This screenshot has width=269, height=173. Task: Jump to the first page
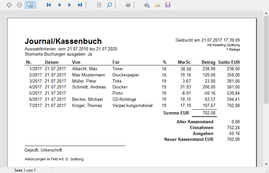pos(49,5)
